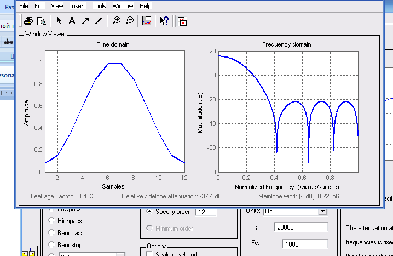
Task: Open the Tools menu
Action: tap(99, 6)
